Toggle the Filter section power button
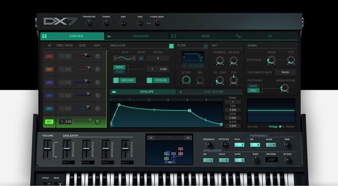Screen dimensions: 338x186 pos(205,46)
